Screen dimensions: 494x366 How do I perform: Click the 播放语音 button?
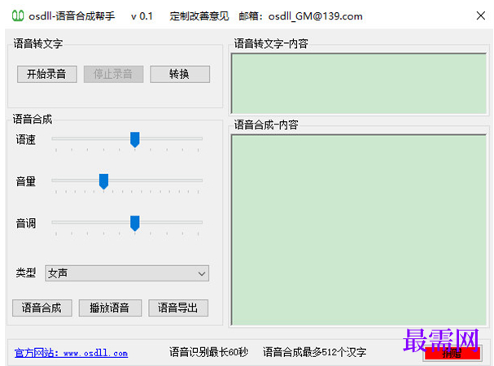pos(110,307)
